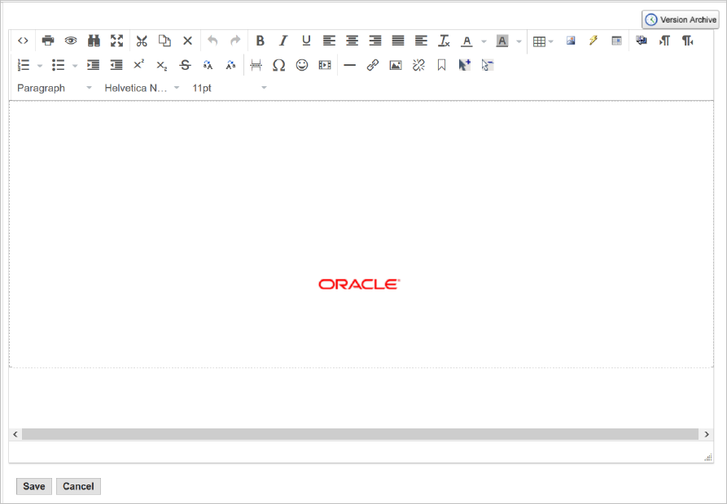Click the right-to-left paragraph icon
The width and height of the screenshot is (727, 504).
pos(687,41)
